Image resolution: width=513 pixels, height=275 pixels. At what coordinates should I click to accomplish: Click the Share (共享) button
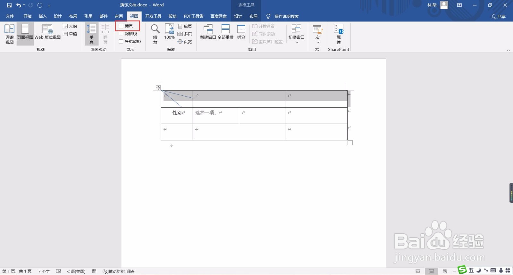(x=499, y=17)
